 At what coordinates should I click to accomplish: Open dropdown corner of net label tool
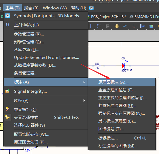(x=146, y=29)
